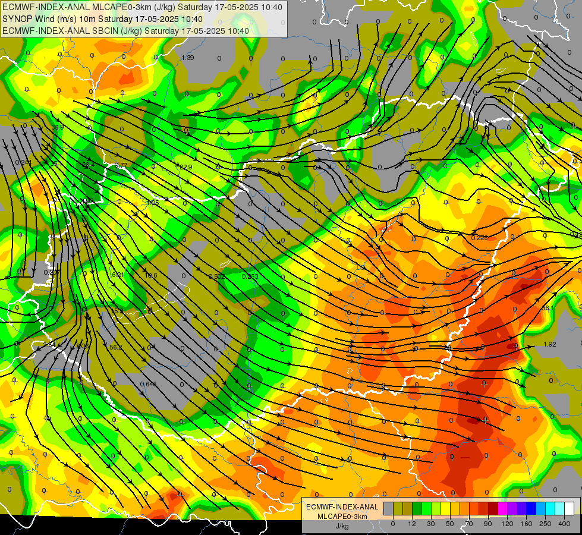Image resolution: width=582 pixels, height=535 pixels.
Task: Click the 1.92 value on the map
Action: (550, 344)
